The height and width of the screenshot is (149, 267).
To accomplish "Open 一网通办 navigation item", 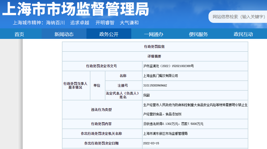I will (x=154, y=34).
